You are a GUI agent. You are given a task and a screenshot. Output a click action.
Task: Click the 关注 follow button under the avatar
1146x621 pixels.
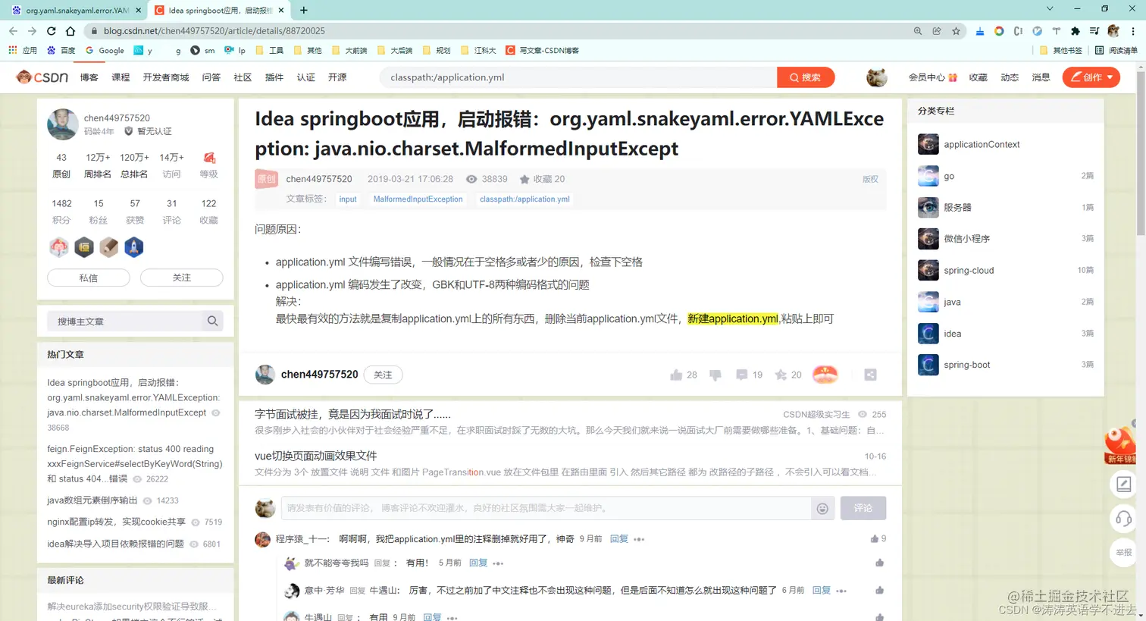181,278
